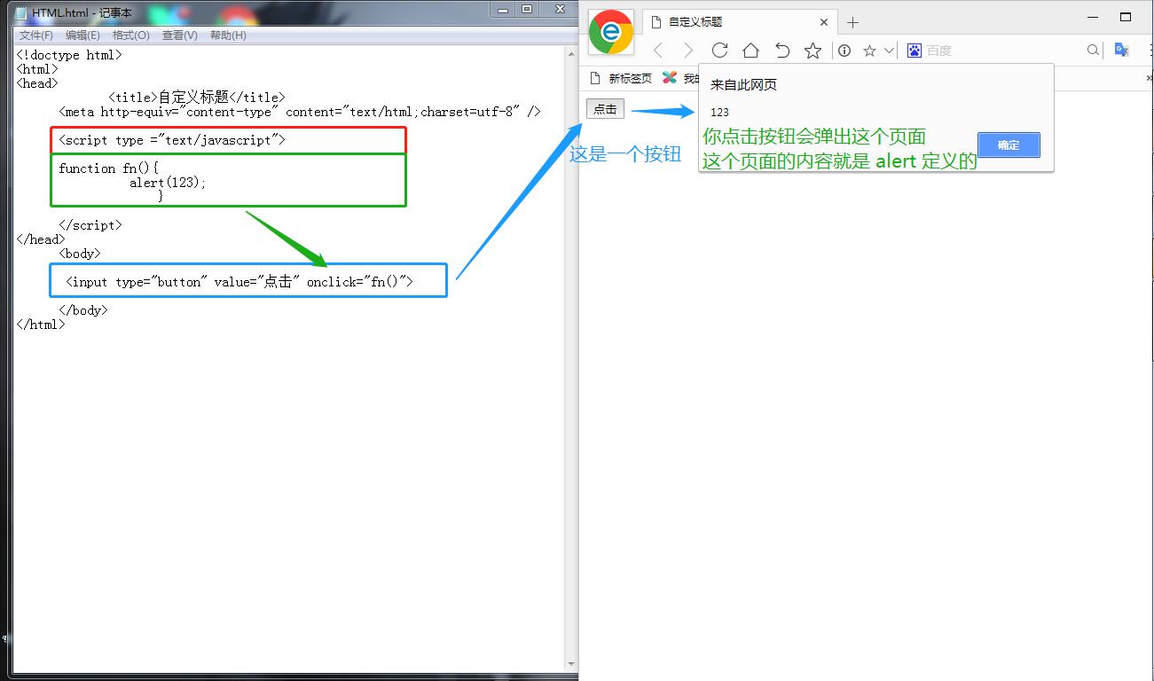Open the 查看(V) menu in Notepad
Viewport: 1154px width, 681px height.
point(179,35)
